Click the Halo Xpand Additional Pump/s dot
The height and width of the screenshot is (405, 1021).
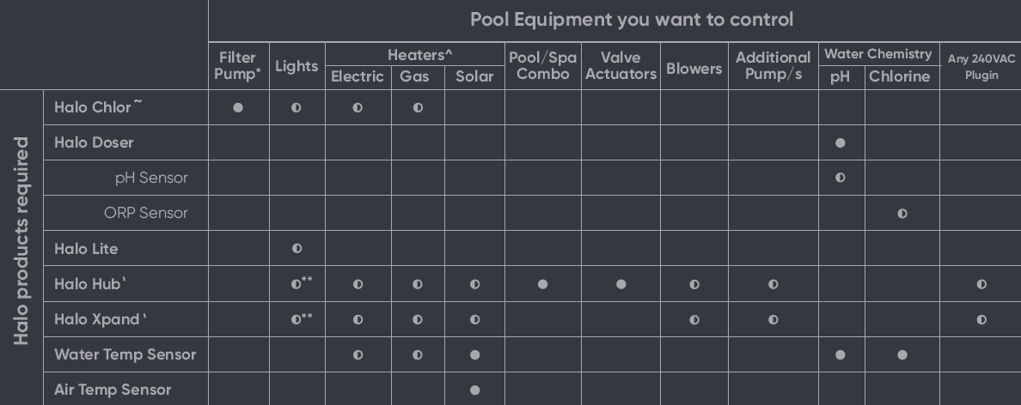[773, 320]
